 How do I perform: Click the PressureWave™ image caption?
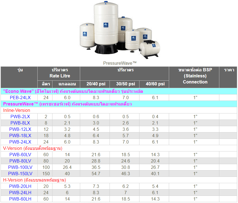tap(120, 63)
